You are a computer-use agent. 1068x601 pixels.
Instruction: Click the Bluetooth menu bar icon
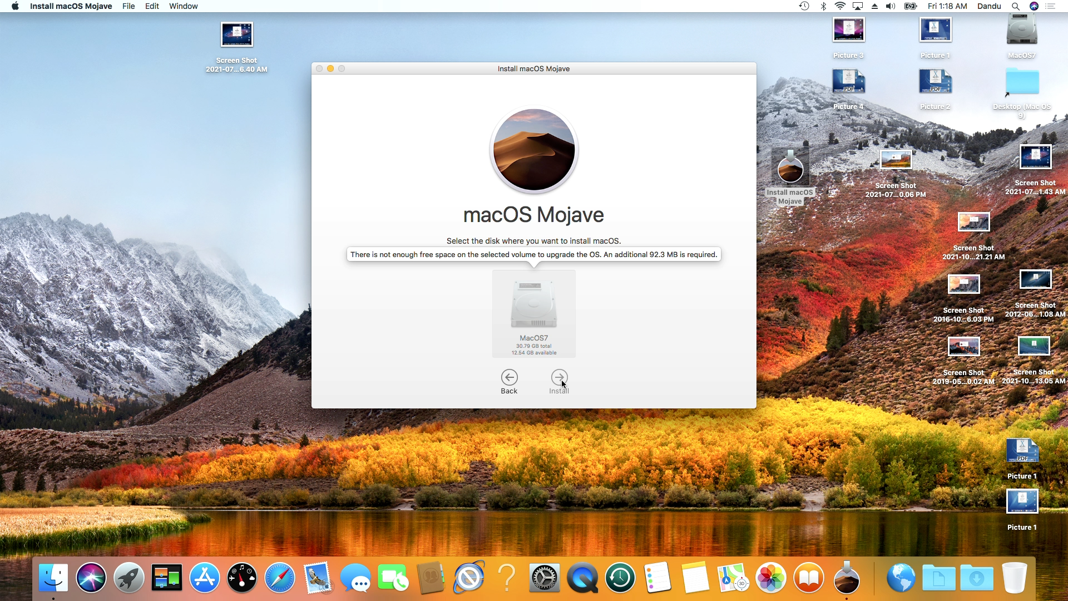point(823,6)
